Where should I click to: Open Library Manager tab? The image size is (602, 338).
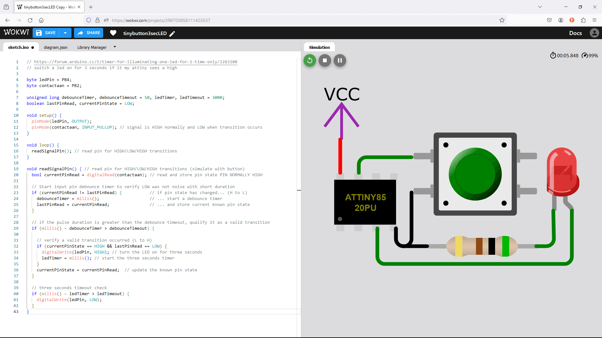(x=92, y=47)
